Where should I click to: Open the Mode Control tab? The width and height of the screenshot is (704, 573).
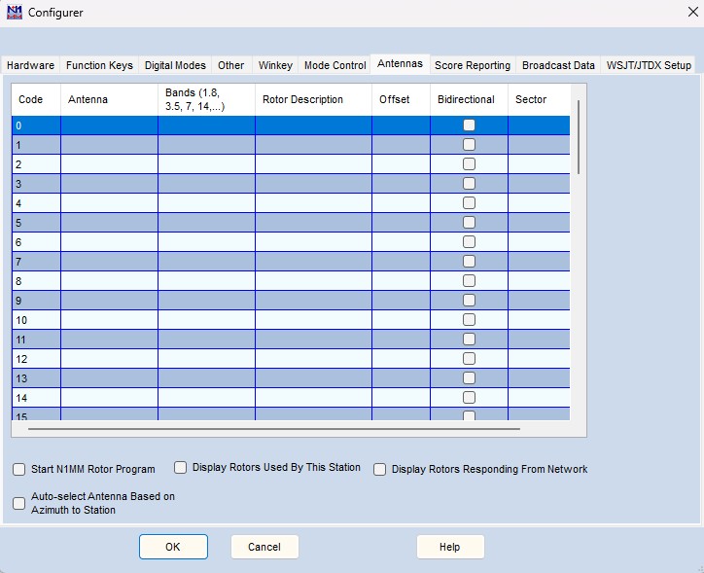pos(334,65)
